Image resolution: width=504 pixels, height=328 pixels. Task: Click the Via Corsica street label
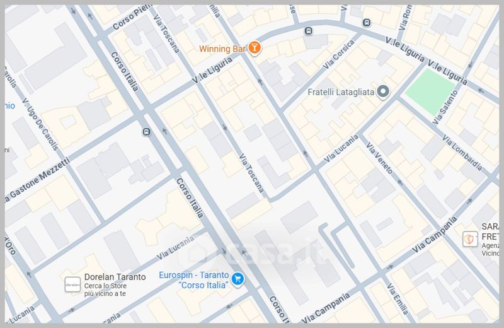(339, 55)
